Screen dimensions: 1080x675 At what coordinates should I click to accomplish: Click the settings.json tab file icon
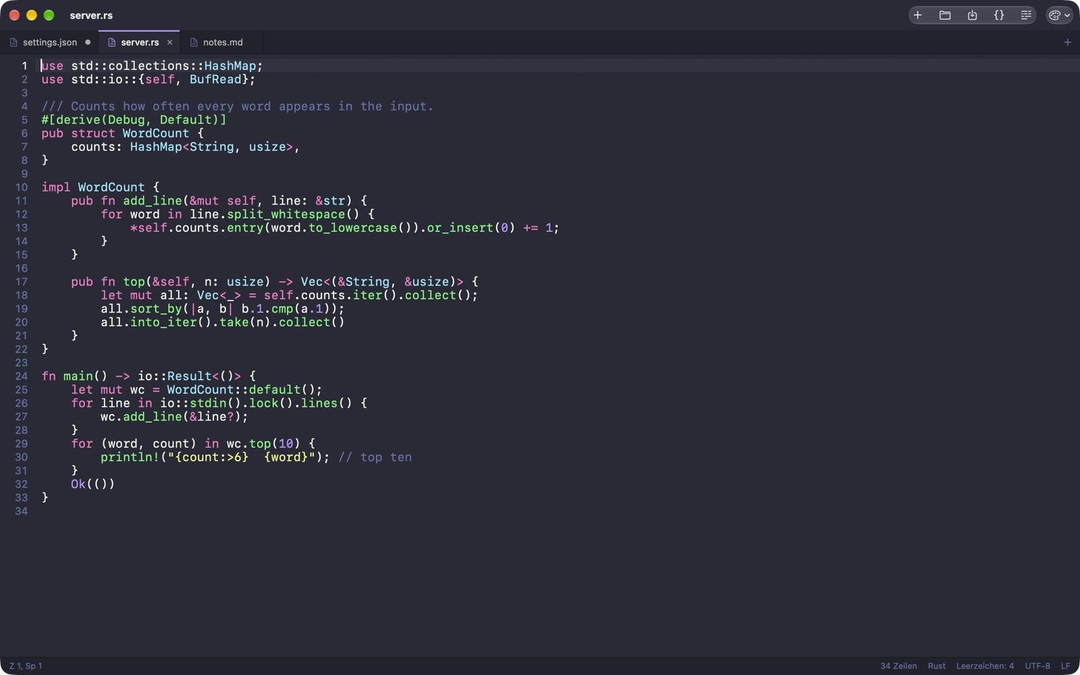click(13, 42)
